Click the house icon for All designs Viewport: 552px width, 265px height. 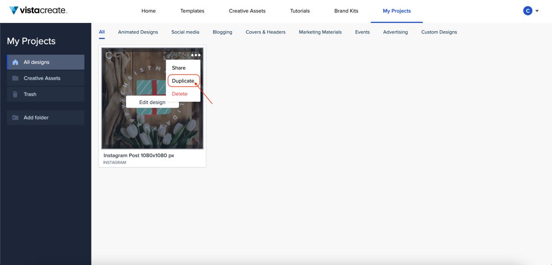(x=15, y=62)
